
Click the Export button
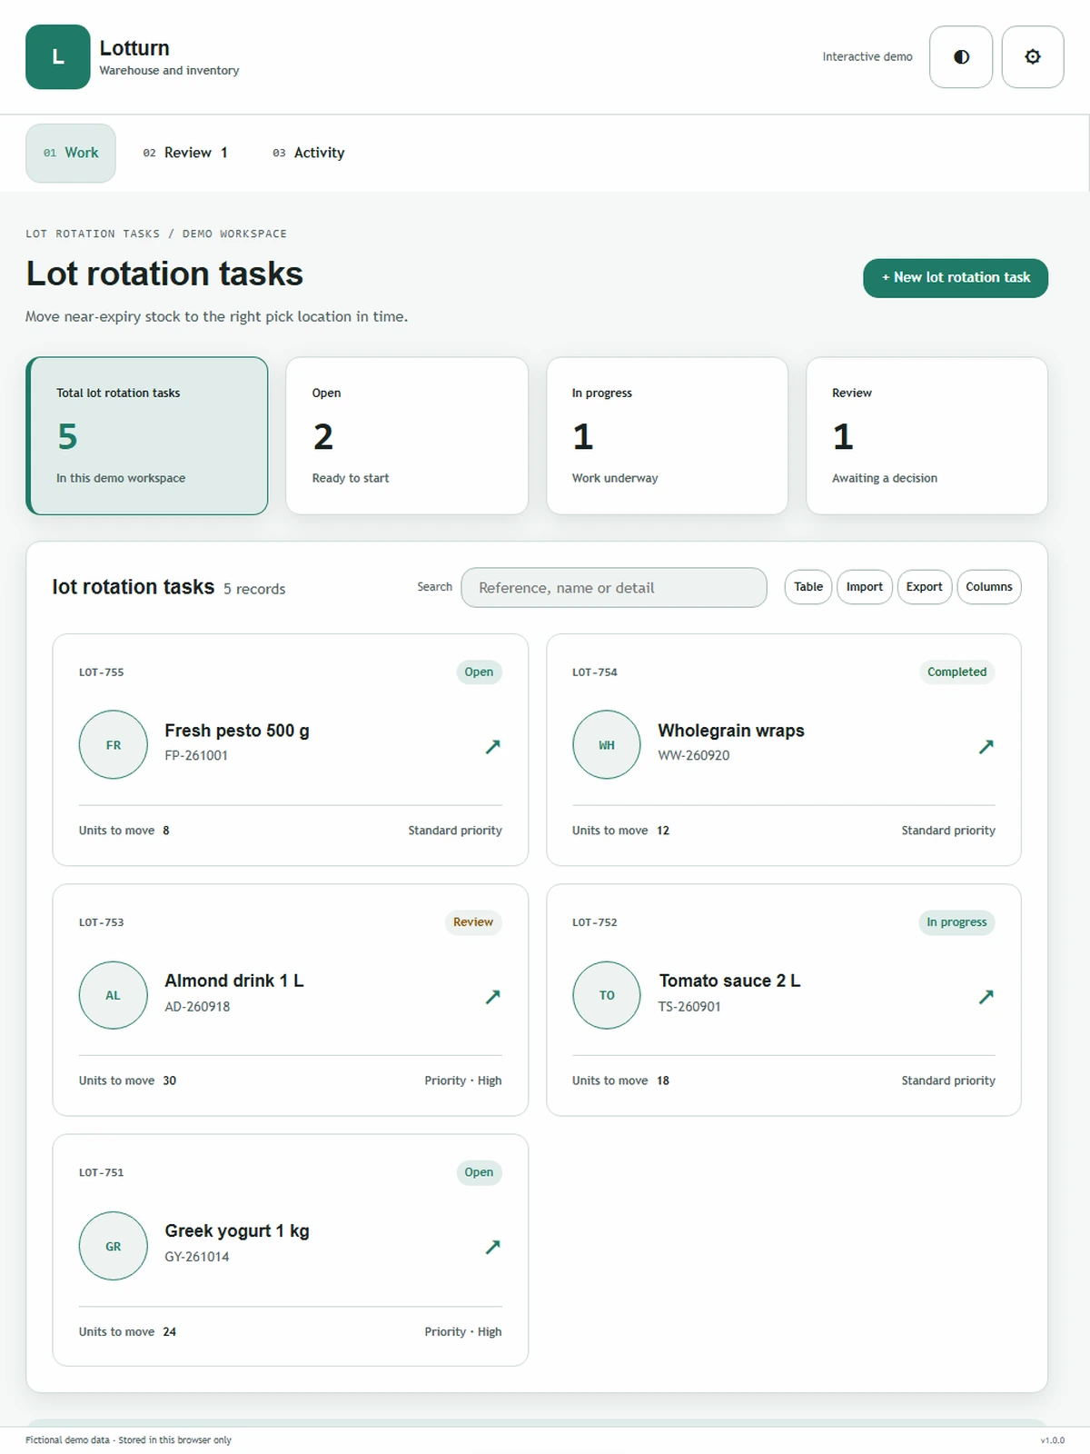click(x=924, y=587)
